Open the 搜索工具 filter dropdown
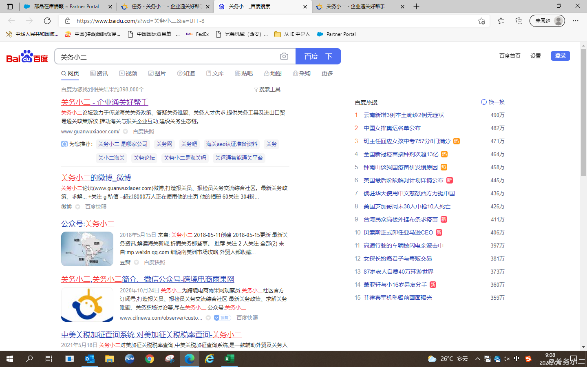Image resolution: width=587 pixels, height=367 pixels. click(267, 89)
